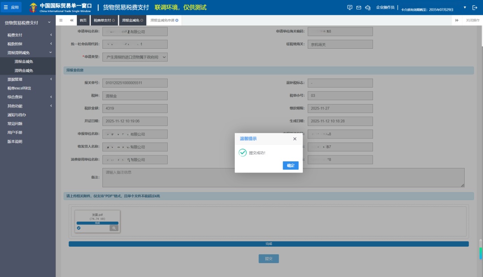Select 滞纳金减免 in the sidebar
The width and height of the screenshot is (483, 277).
(24, 71)
